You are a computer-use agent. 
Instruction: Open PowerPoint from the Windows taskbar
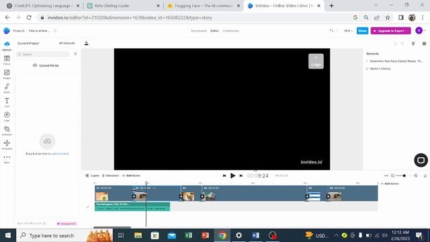coord(205,235)
